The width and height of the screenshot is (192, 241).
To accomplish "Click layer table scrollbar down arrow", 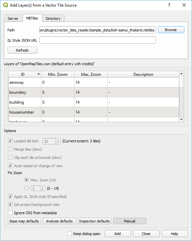I will 181,120.
